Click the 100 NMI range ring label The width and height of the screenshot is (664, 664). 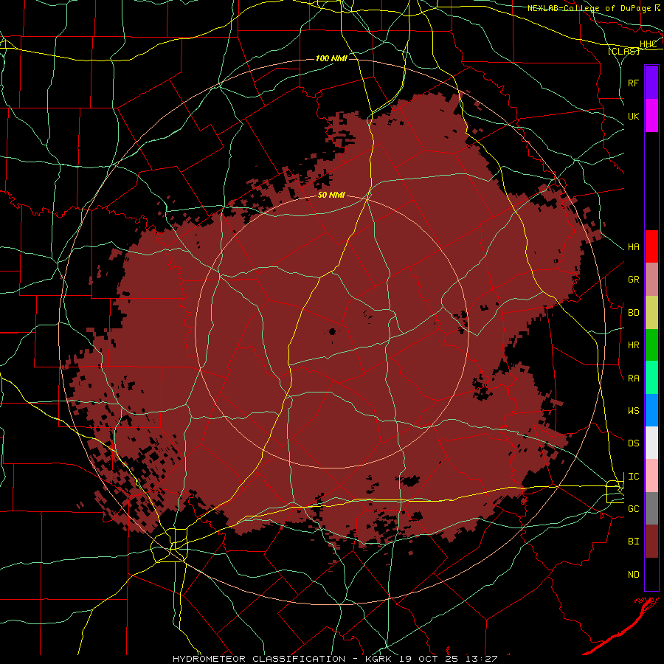[331, 58]
